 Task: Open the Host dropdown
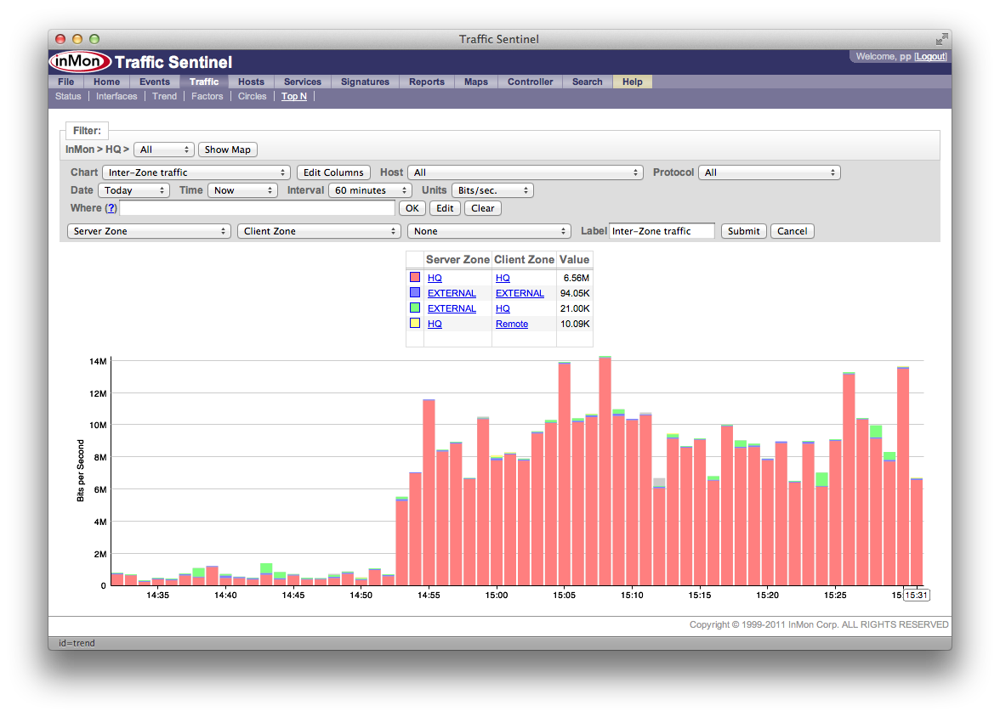pyautogui.click(x=526, y=172)
